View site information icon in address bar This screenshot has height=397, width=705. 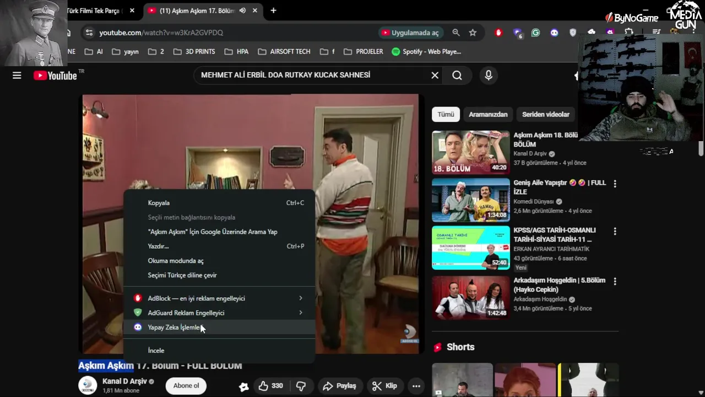[89, 33]
